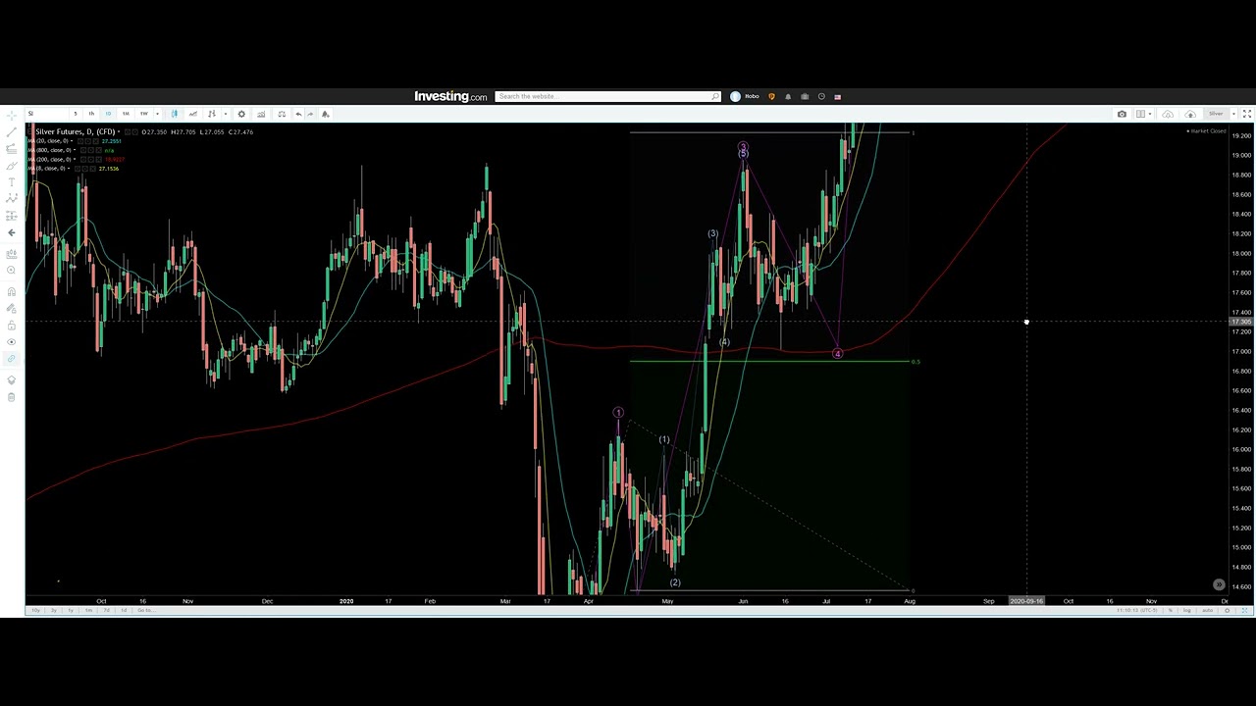Open the chart layout selector icon
The width and height of the screenshot is (1256, 706).
1140,114
